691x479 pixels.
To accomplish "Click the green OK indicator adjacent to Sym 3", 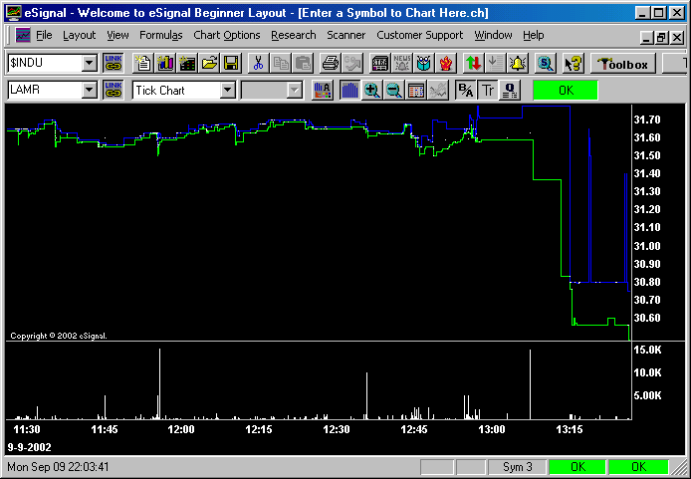I will pyautogui.click(x=577, y=467).
